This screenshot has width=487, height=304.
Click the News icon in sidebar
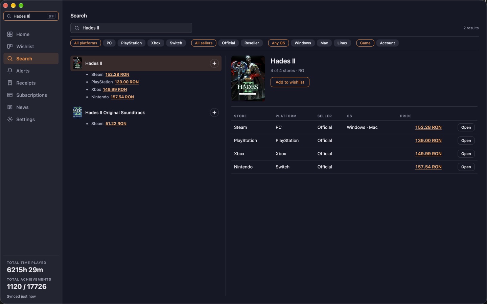point(10,107)
